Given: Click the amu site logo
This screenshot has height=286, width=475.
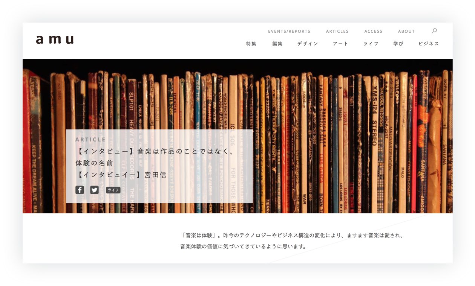Looking at the screenshot, I should 55,40.
